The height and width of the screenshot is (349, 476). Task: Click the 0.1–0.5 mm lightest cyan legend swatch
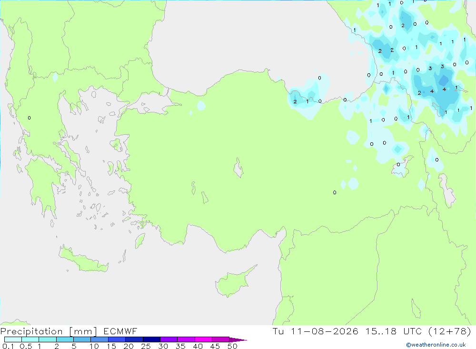(x=13, y=339)
